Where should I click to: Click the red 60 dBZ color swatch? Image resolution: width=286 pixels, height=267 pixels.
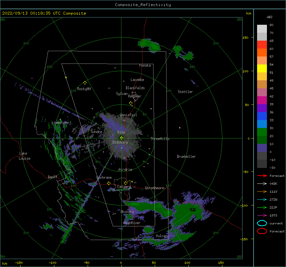(262, 44)
